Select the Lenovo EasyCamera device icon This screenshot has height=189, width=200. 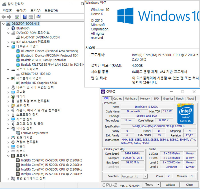[18, 133]
